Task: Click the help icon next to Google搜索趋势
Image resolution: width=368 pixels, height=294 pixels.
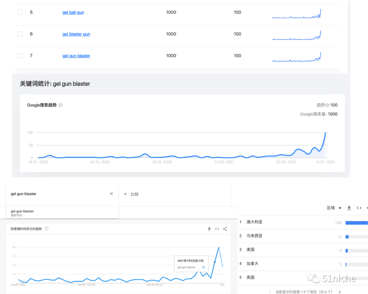Action: 61,105
